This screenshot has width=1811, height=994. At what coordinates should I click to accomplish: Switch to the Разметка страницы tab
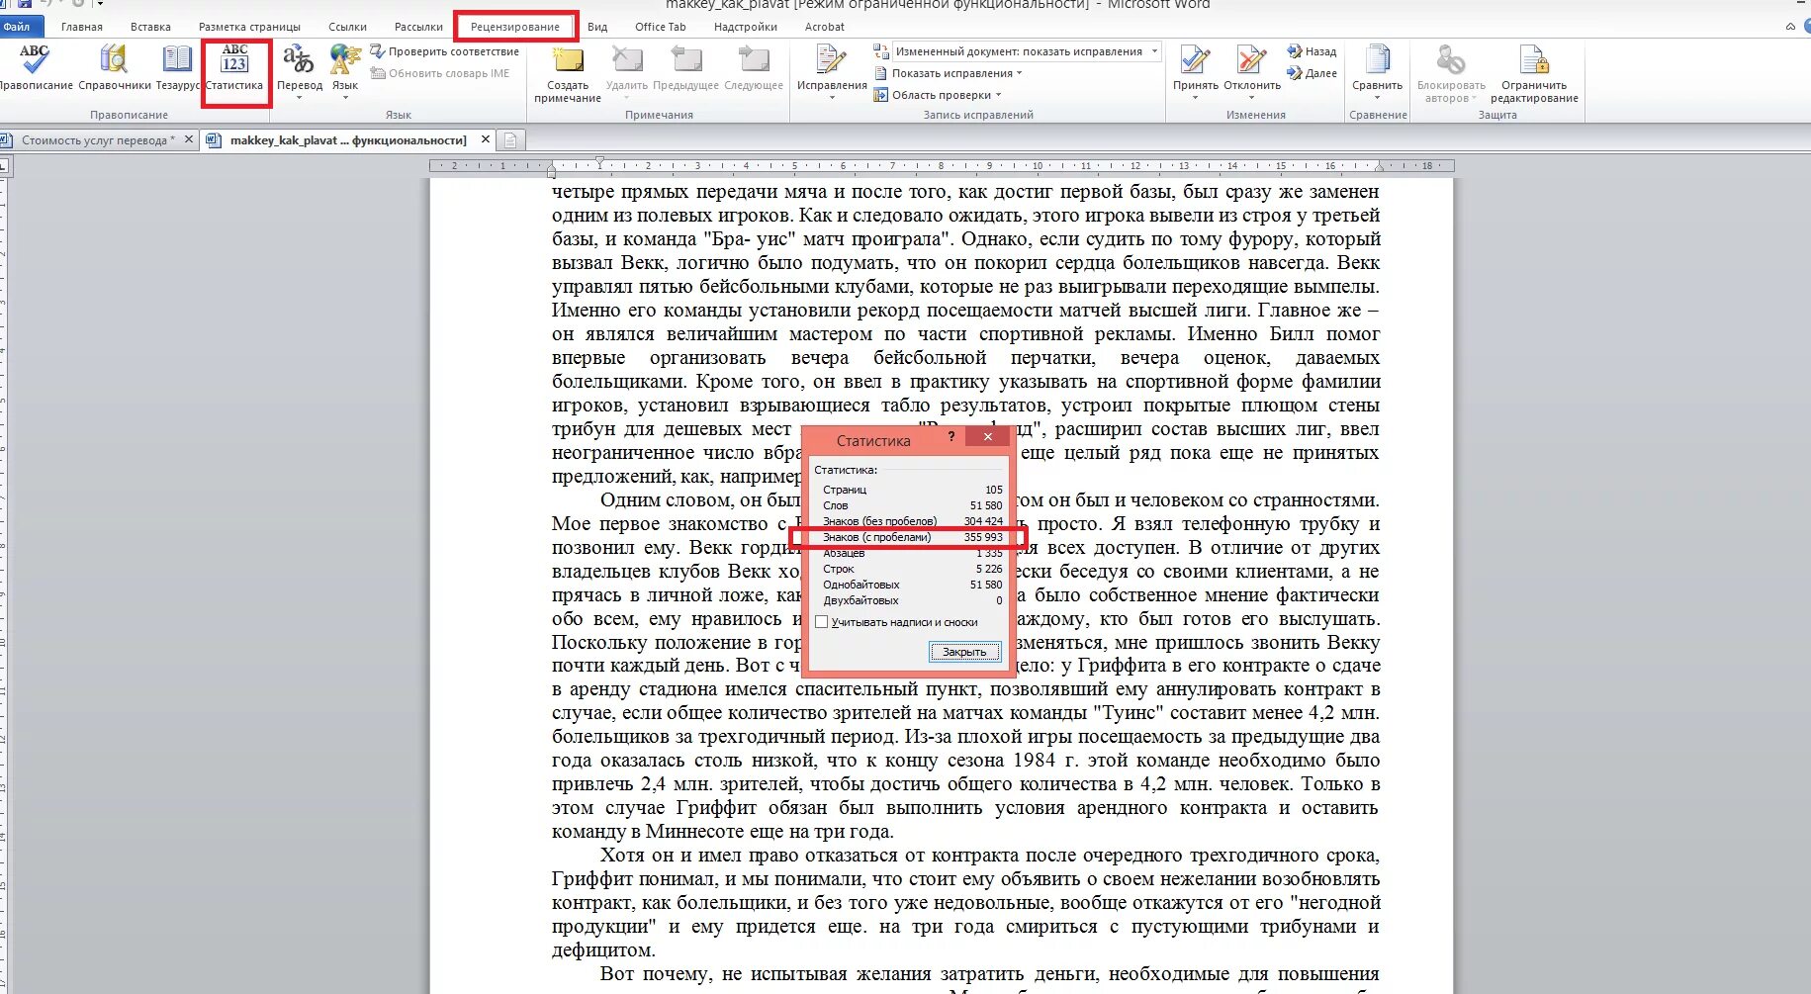pyautogui.click(x=249, y=27)
